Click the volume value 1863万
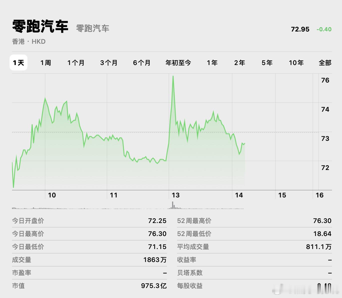 point(155,260)
